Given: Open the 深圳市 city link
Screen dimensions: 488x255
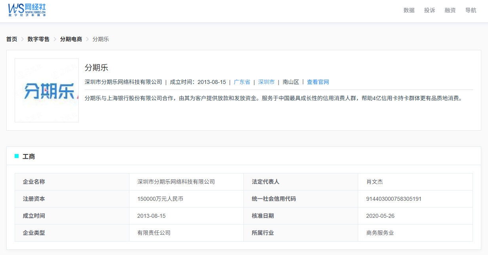Looking at the screenshot, I should (266, 82).
